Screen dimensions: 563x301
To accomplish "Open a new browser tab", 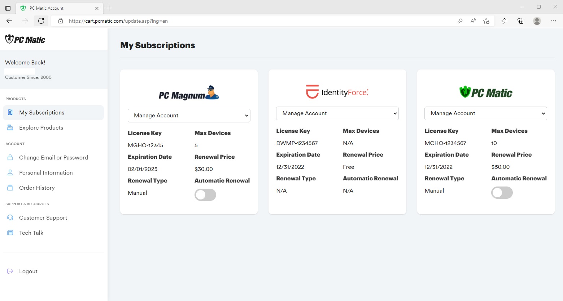I will coord(109,8).
